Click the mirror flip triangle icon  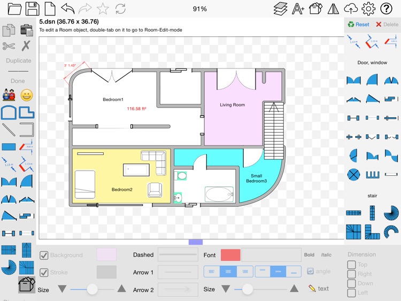point(333,9)
